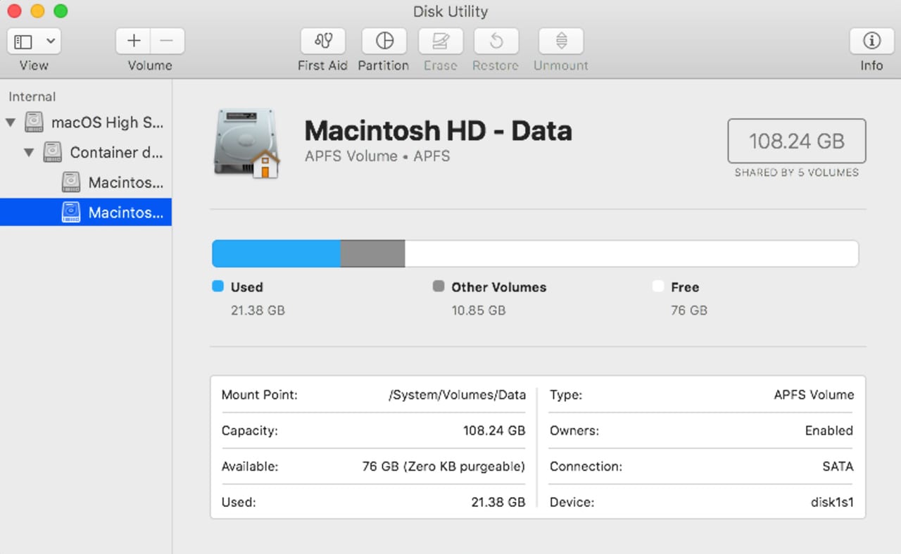Image resolution: width=901 pixels, height=554 pixels.
Task: Click the Unmount toolbar icon
Action: click(x=561, y=42)
